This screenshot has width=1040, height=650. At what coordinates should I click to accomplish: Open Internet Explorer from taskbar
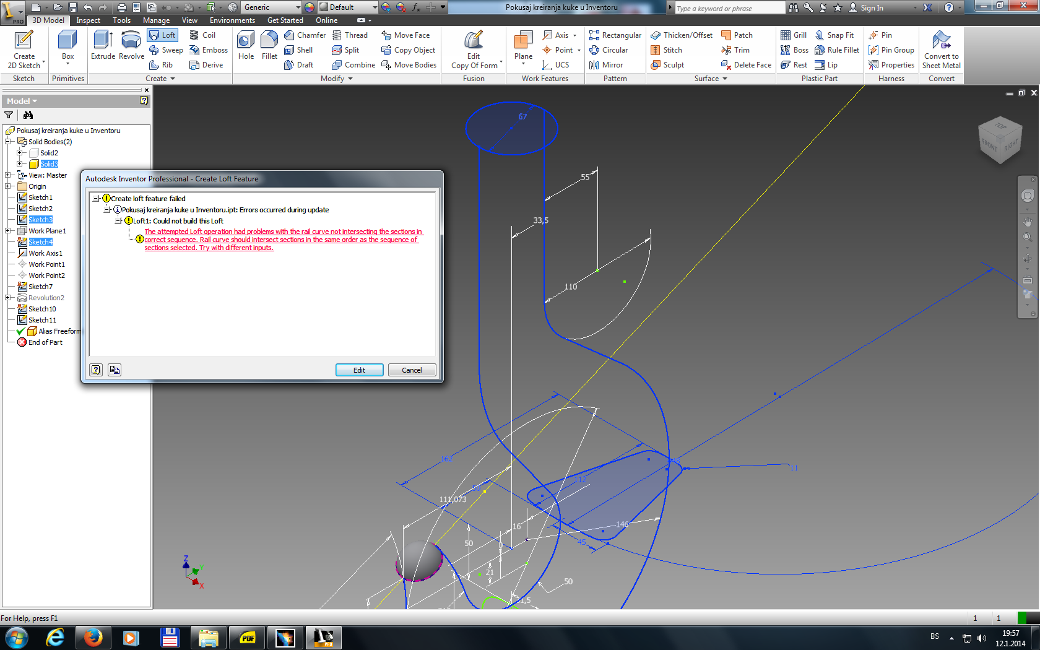point(55,638)
